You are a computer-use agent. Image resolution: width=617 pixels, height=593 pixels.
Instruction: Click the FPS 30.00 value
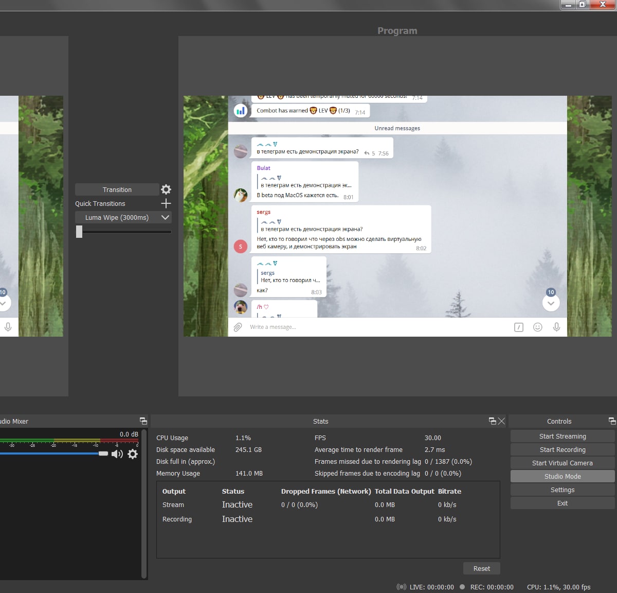(x=433, y=438)
